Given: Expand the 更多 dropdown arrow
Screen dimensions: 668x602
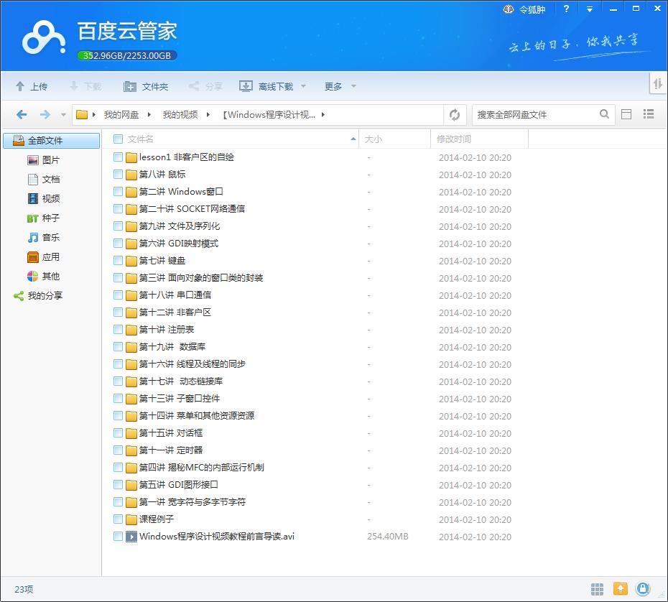Looking at the screenshot, I should pyautogui.click(x=353, y=86).
